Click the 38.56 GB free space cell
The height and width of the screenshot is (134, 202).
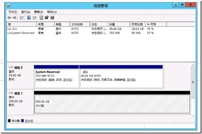138,29
